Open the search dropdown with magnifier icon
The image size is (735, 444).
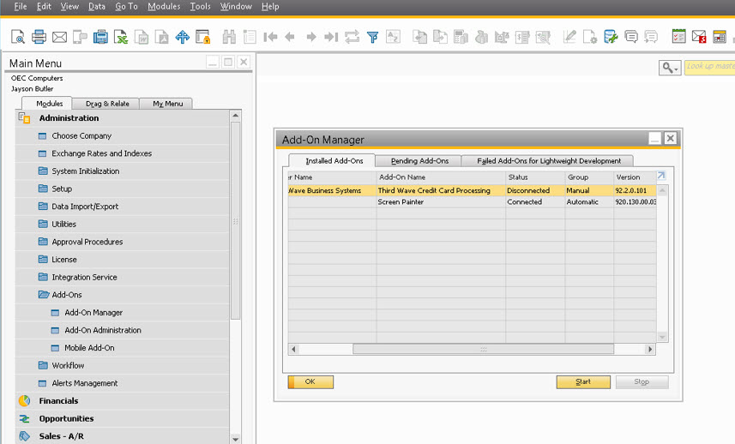point(670,68)
